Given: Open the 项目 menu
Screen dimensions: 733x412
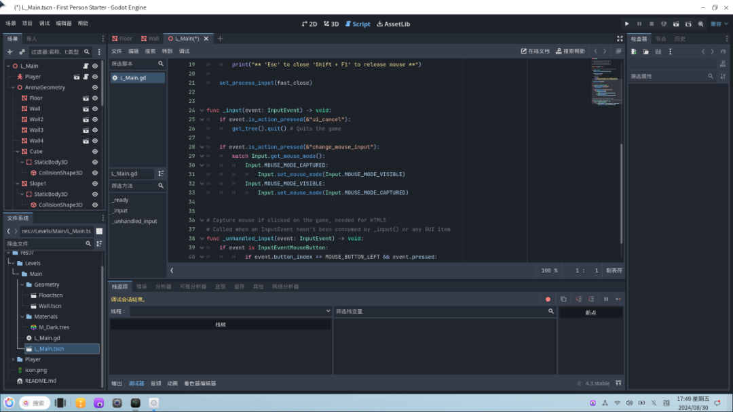Looking at the screenshot, I should [x=27, y=23].
